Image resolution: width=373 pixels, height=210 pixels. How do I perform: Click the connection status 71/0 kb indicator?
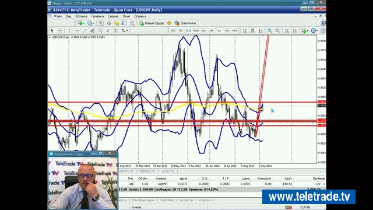tap(305, 207)
